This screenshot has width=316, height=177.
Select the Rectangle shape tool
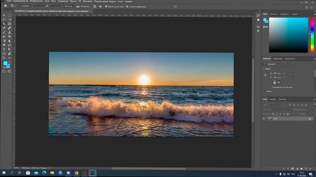[x=4, y=54]
